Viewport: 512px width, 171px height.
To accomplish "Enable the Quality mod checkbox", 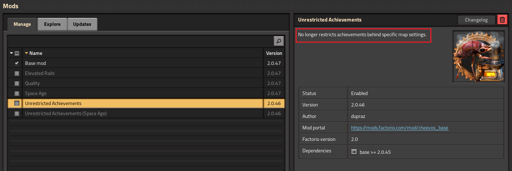I will point(16,83).
